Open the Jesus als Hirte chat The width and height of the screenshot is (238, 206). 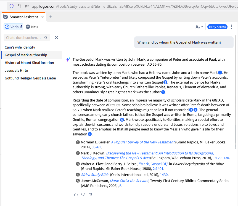pos(31,71)
